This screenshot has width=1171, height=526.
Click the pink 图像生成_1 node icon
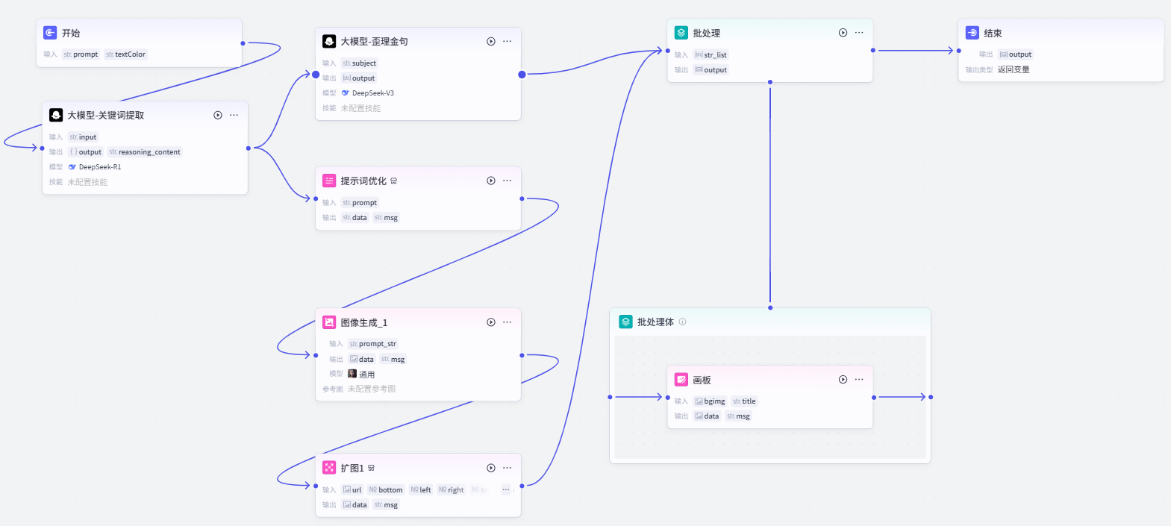pos(329,322)
